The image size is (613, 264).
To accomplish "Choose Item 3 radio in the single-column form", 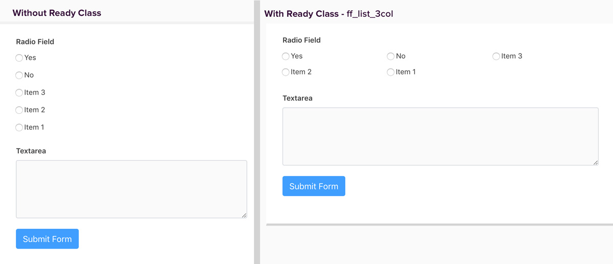I will [x=19, y=93].
